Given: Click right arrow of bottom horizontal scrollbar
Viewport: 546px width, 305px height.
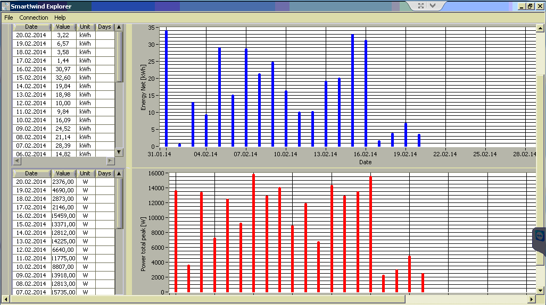Looking at the screenshot, I should click(532, 299).
